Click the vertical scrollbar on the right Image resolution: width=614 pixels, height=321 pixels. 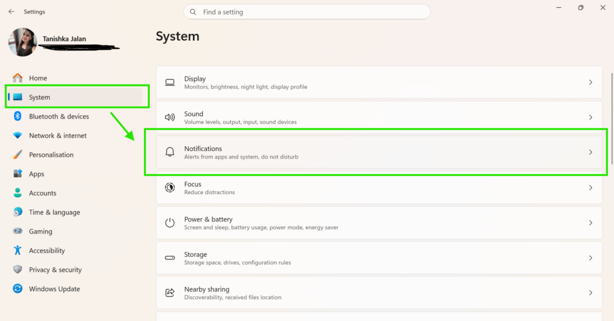(x=612, y=119)
